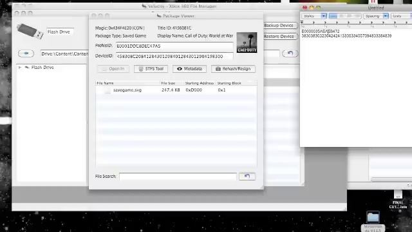Click the 0xD000 starting address cell
The image size is (412, 232).
click(x=194, y=90)
